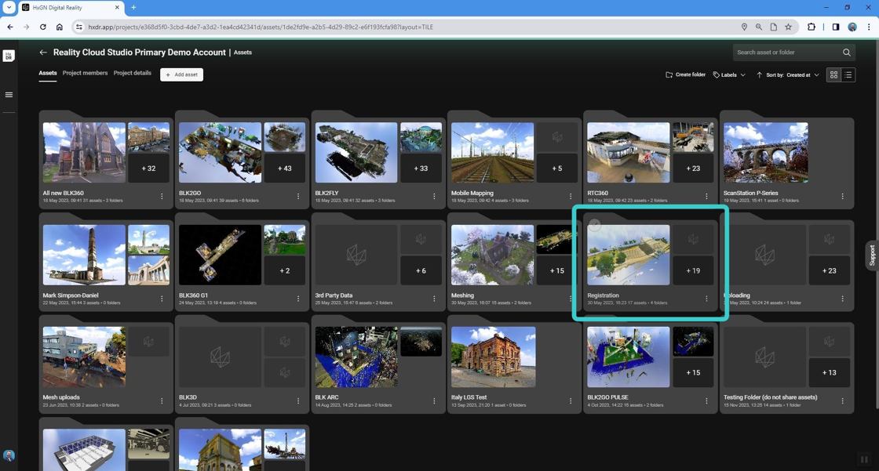Open options menu for BLK2GO folder

tap(298, 197)
